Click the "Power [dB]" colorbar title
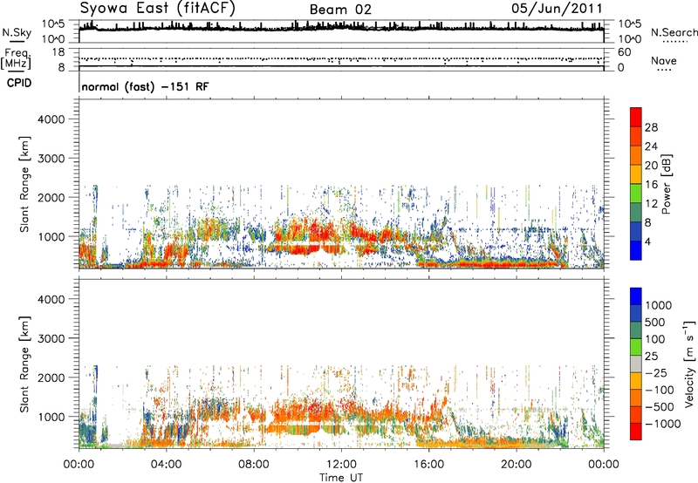The height and width of the screenshot is (483, 698). (667, 184)
